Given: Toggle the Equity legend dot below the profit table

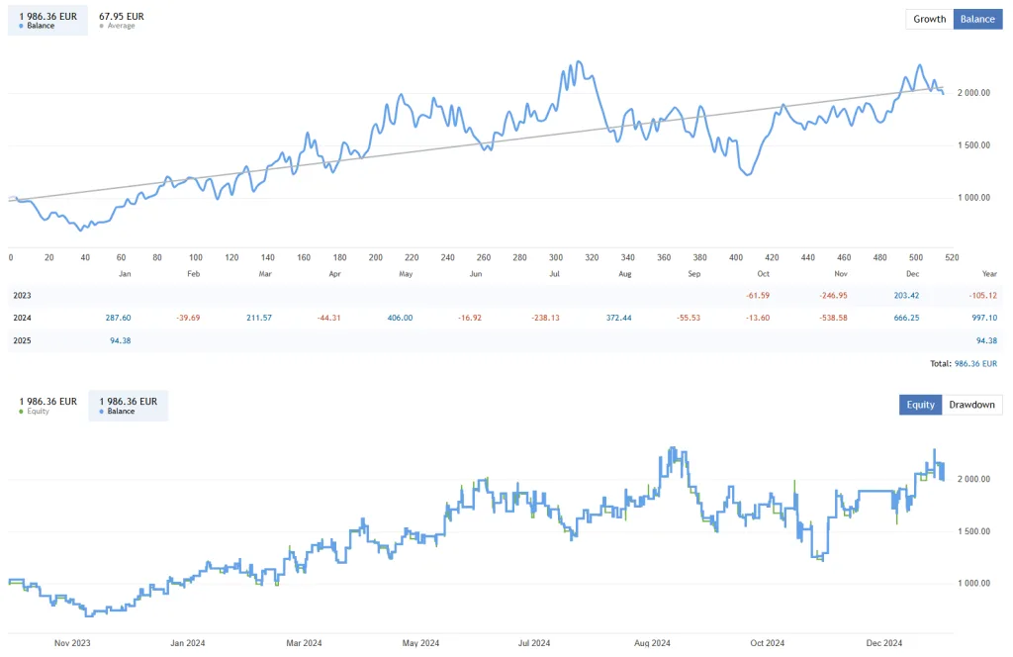Looking at the screenshot, I should click(22, 411).
